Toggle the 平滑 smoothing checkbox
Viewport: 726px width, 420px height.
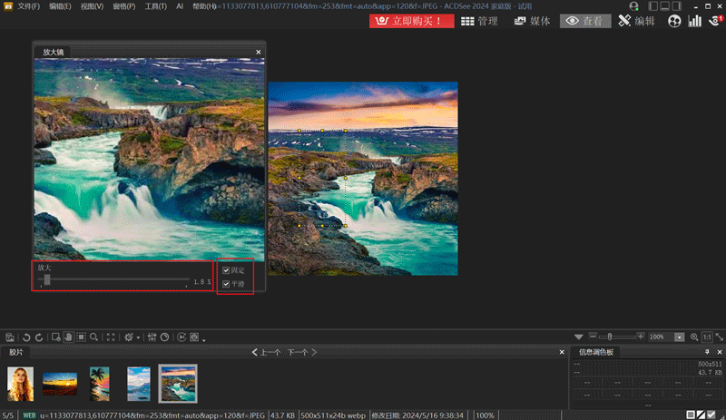point(227,284)
